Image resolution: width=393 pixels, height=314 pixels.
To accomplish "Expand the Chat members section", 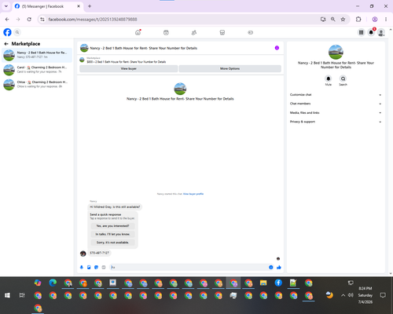I will coord(336,104).
